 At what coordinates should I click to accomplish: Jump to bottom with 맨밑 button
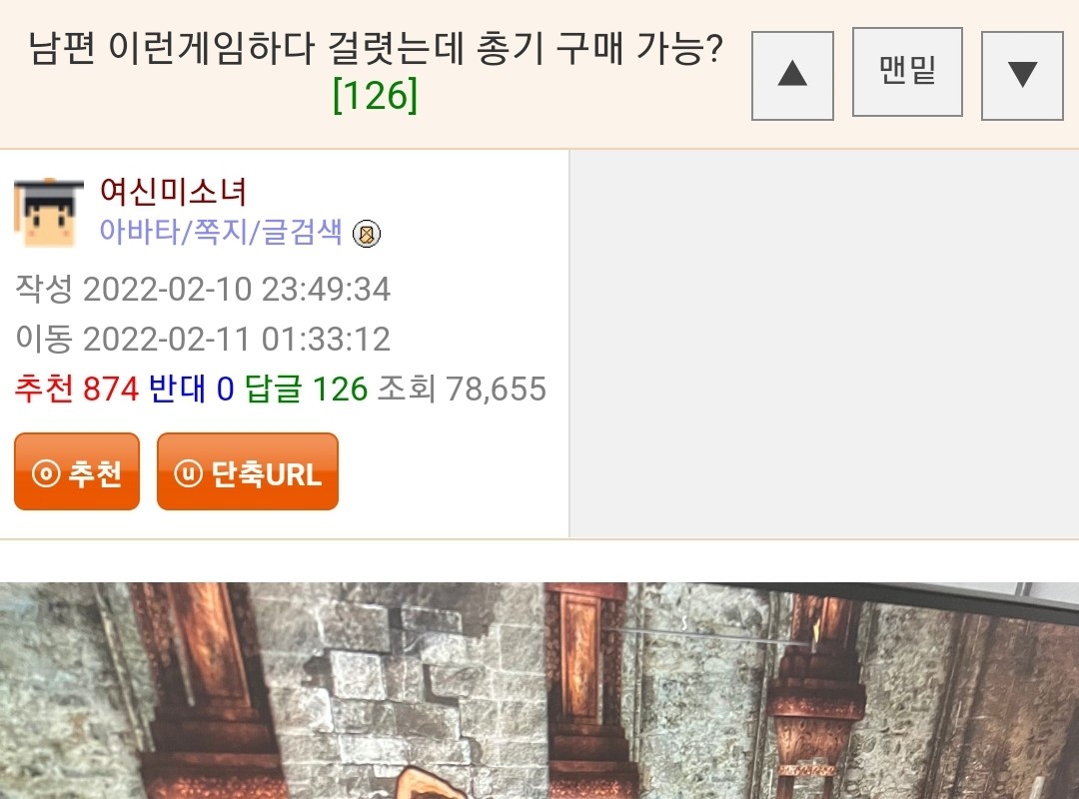[907, 72]
